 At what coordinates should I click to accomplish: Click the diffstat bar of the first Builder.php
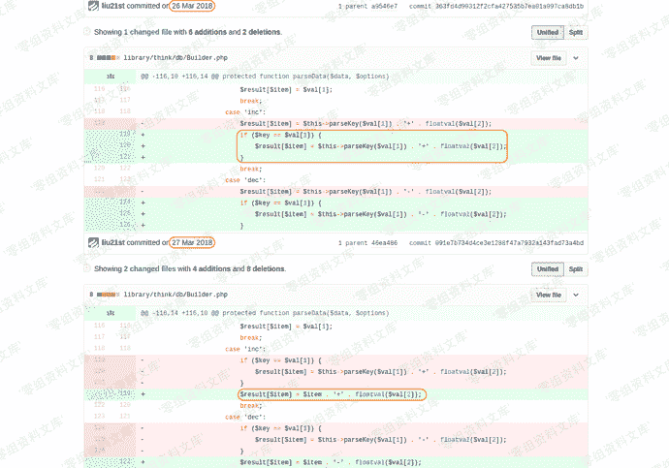[103, 57]
